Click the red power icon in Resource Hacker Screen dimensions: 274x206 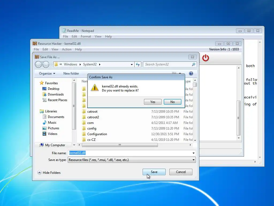coord(205,58)
